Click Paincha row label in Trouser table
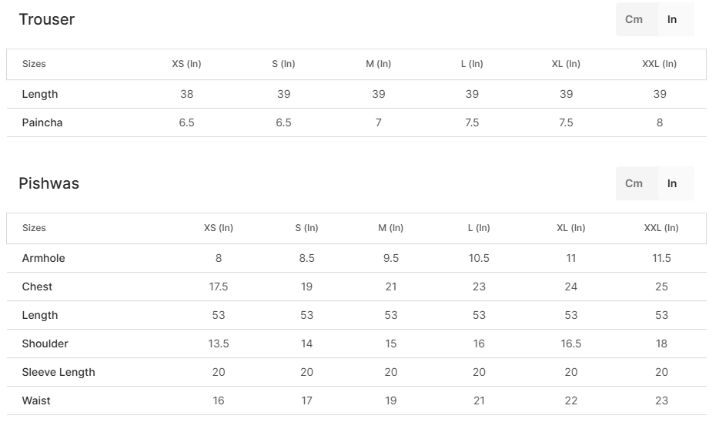Viewport: 719px width, 429px height. 42,122
